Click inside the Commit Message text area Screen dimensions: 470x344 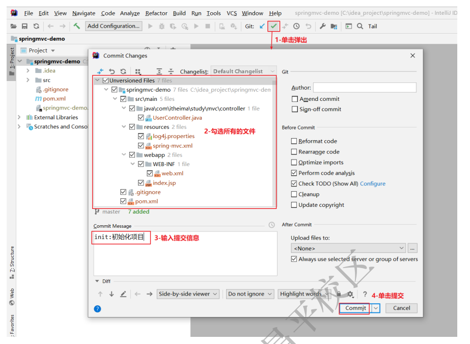click(185, 253)
